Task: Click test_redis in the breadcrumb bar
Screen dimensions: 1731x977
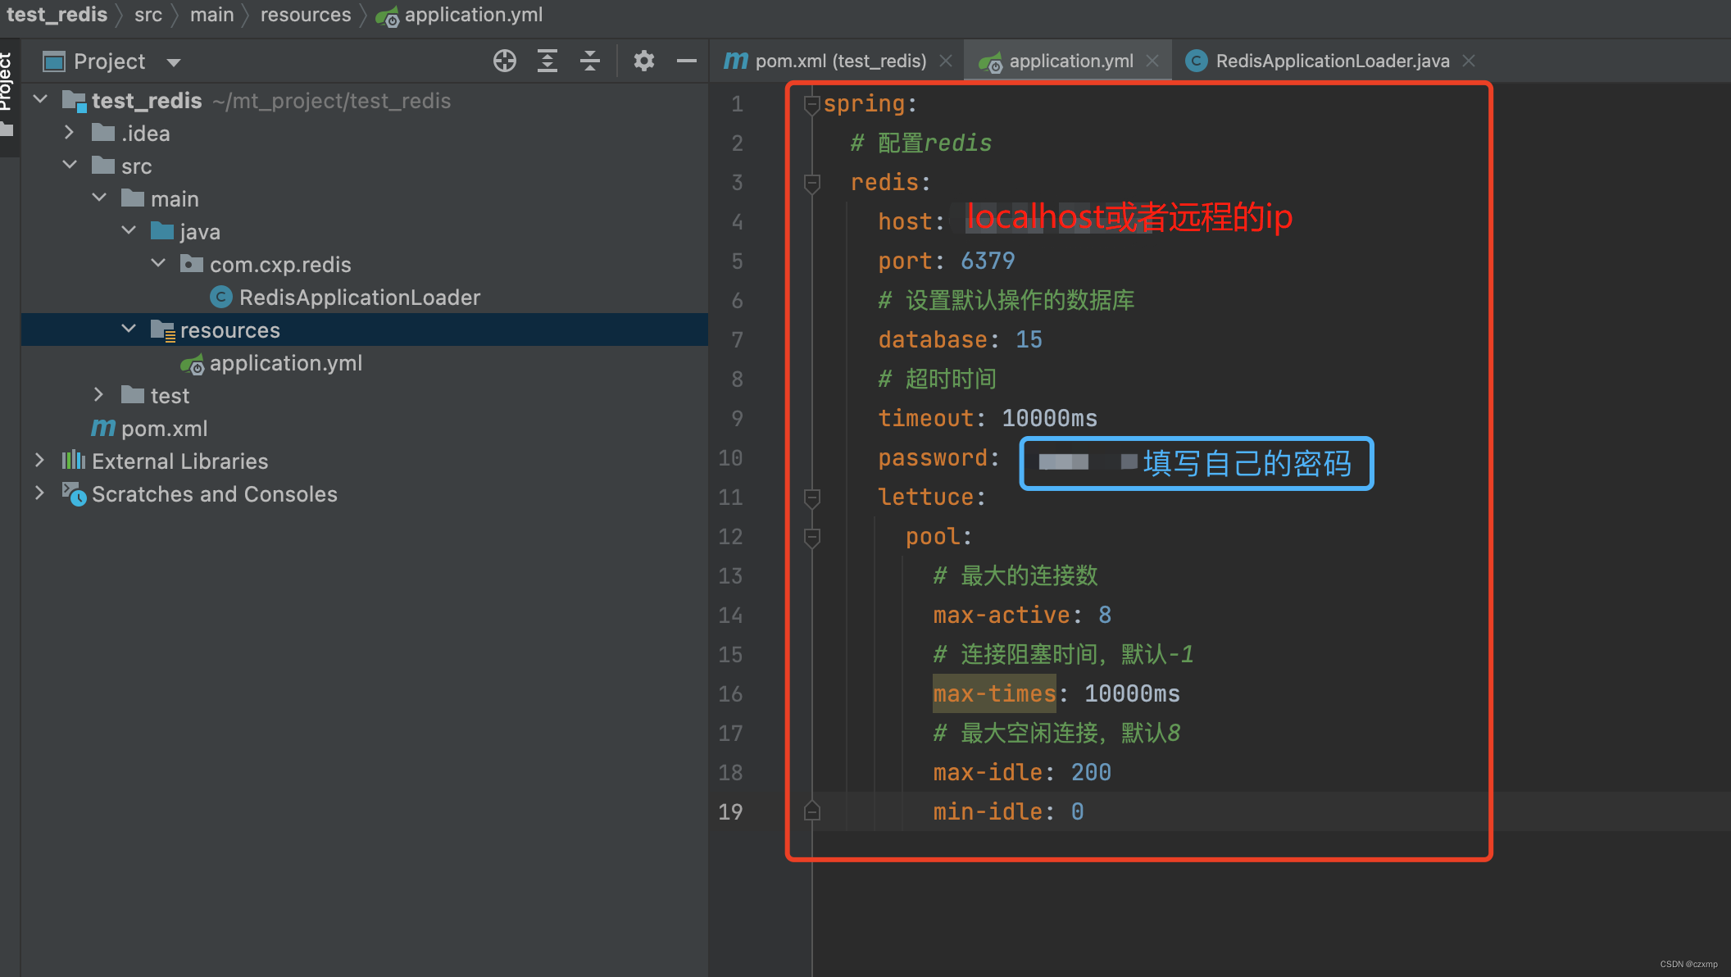Action: coord(57,15)
